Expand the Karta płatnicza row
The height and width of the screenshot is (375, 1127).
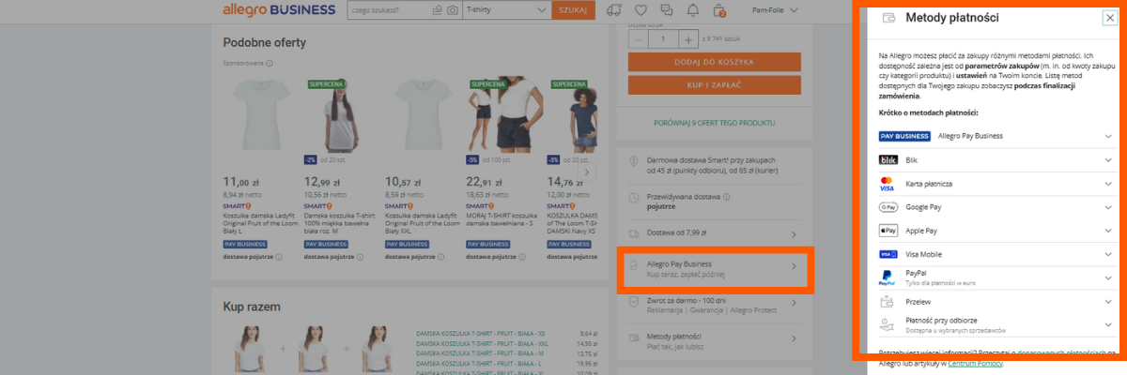tap(996, 183)
